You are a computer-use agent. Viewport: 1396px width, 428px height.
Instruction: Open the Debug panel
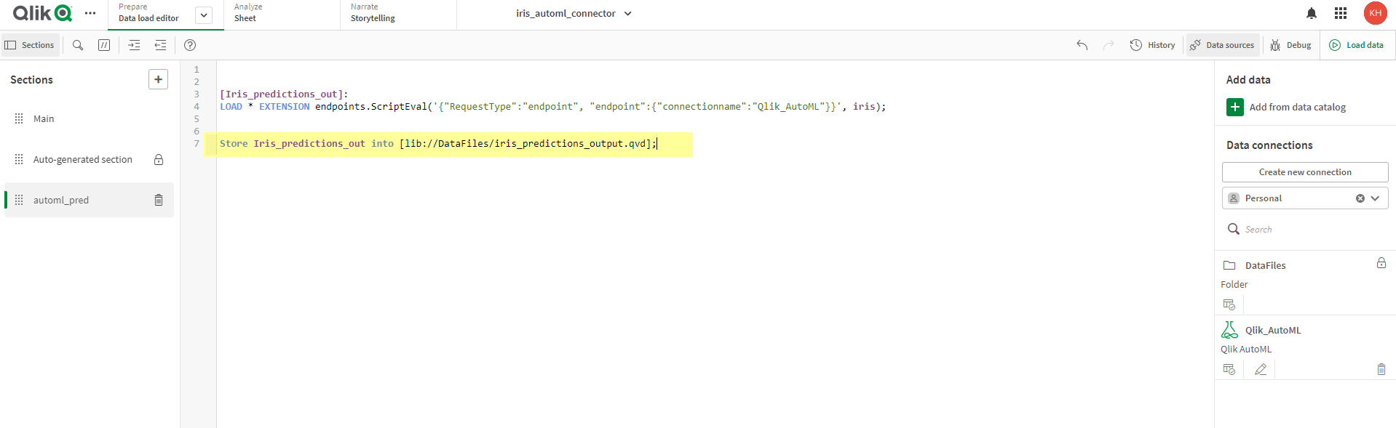click(x=1291, y=45)
